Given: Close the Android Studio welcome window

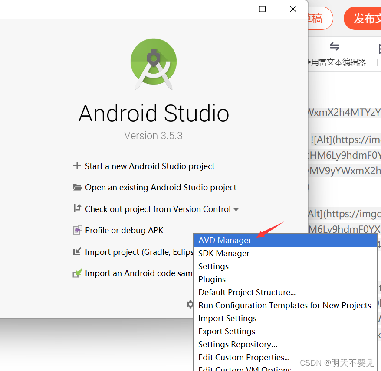Looking at the screenshot, I should [293, 9].
